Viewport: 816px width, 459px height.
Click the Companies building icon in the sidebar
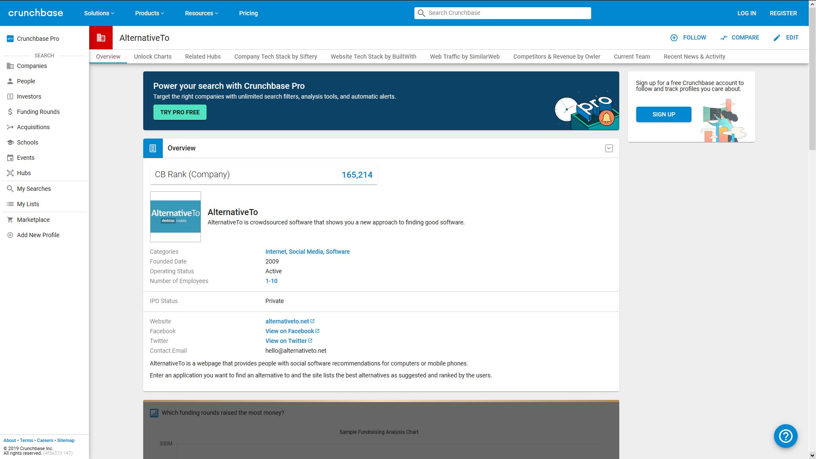[x=10, y=66]
